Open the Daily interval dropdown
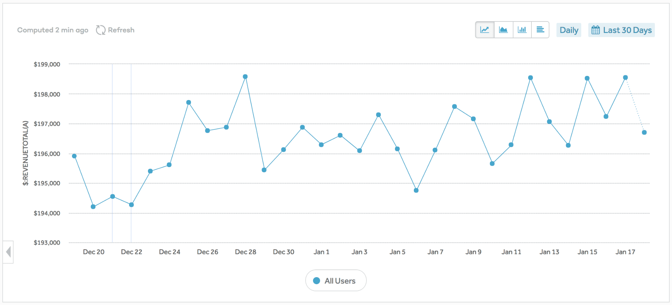Viewport: 672px width, 305px height. (569, 30)
